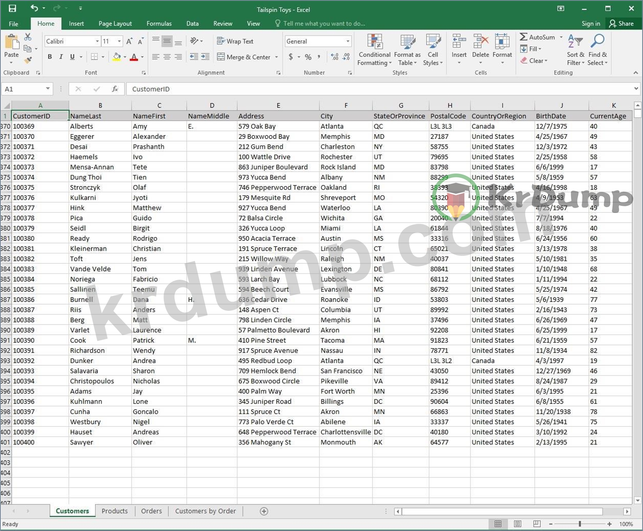Switch to the Data ribbon tab
The image size is (643, 531).
[192, 23]
